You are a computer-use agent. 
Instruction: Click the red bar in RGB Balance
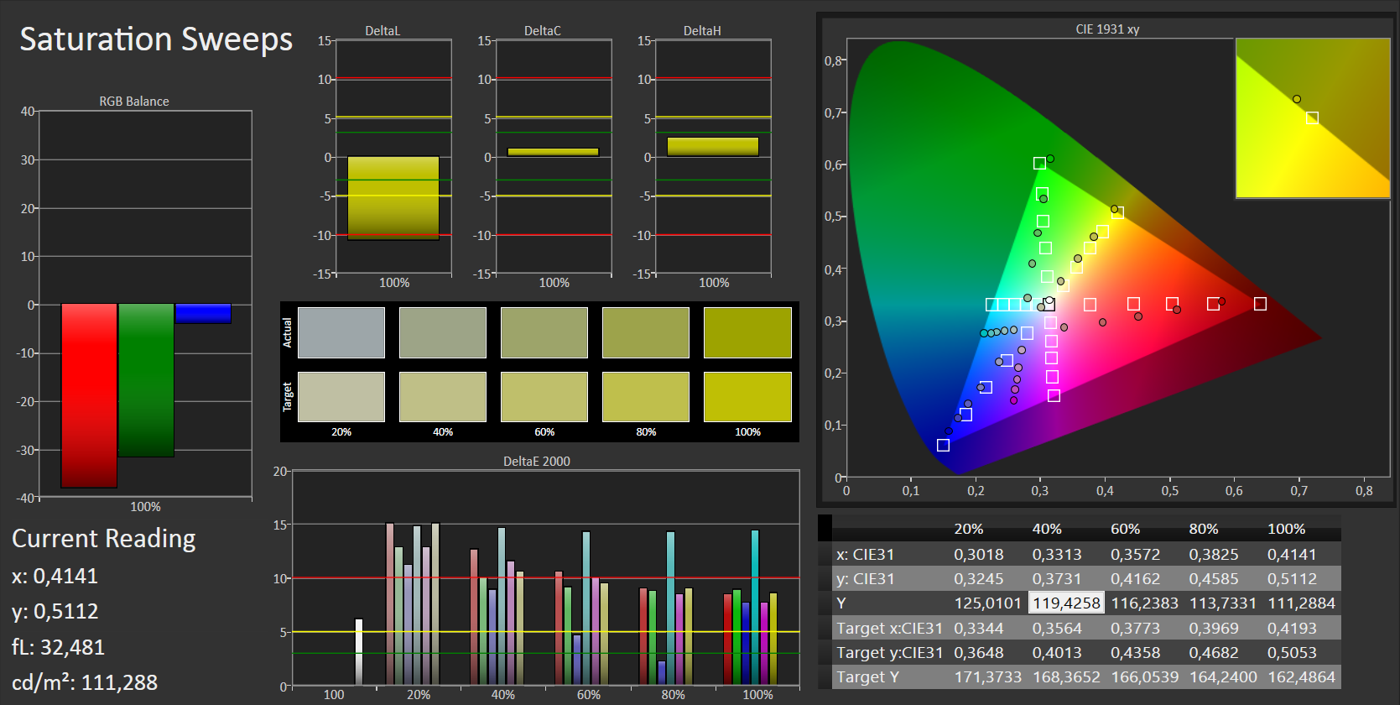tap(89, 395)
